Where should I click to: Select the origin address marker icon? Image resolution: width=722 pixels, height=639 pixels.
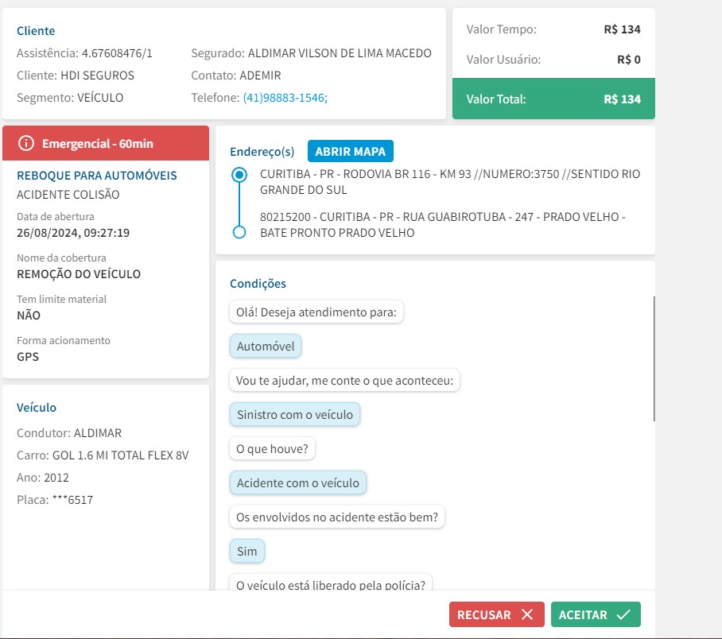coord(239,175)
